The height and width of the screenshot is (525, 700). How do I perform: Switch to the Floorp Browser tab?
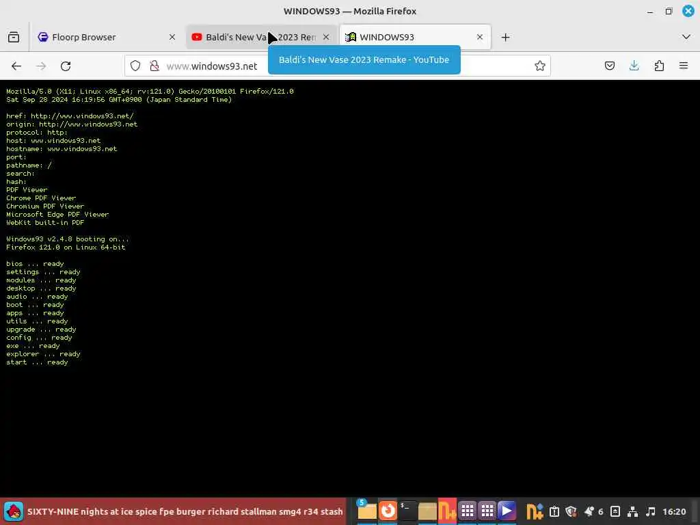point(107,37)
